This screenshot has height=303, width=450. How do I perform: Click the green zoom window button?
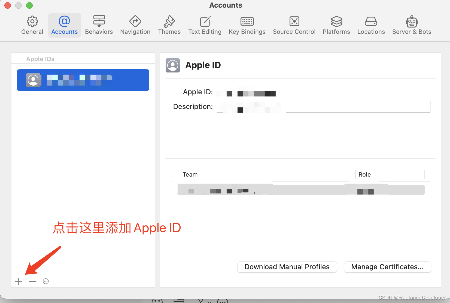(29, 5)
